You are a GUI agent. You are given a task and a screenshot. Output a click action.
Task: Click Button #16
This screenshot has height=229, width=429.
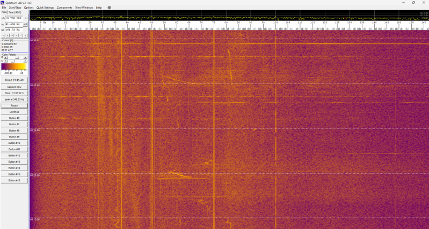click(x=14, y=180)
